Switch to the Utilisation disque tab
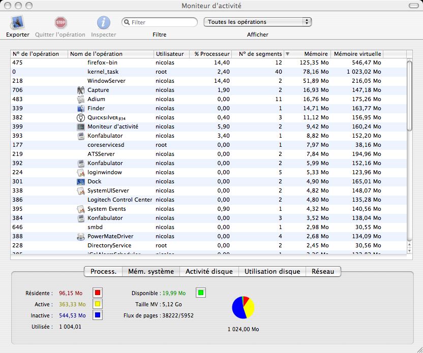 272,271
